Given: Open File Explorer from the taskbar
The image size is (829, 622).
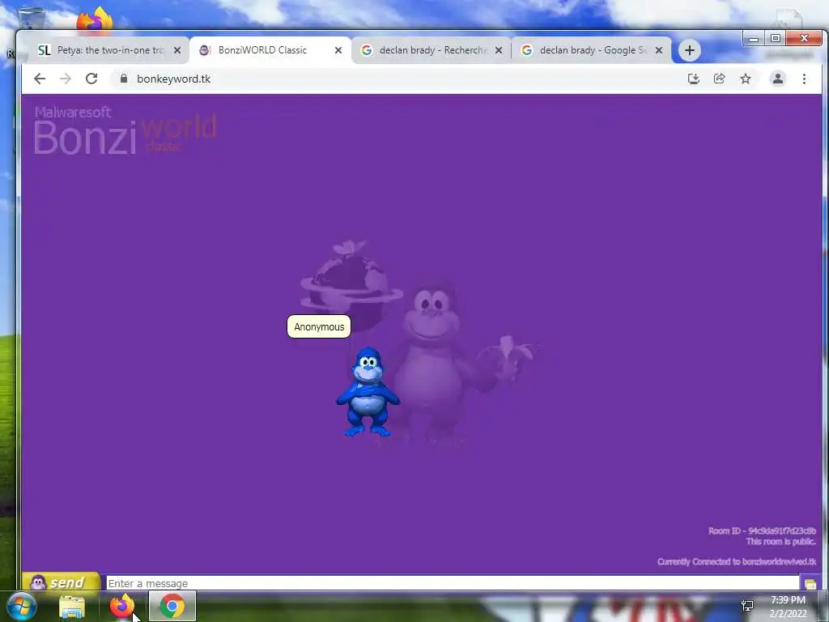Looking at the screenshot, I should 72,607.
